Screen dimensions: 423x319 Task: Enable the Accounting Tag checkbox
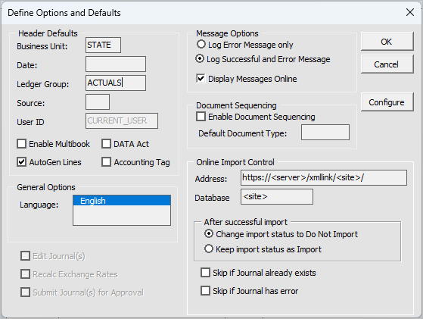coord(106,162)
